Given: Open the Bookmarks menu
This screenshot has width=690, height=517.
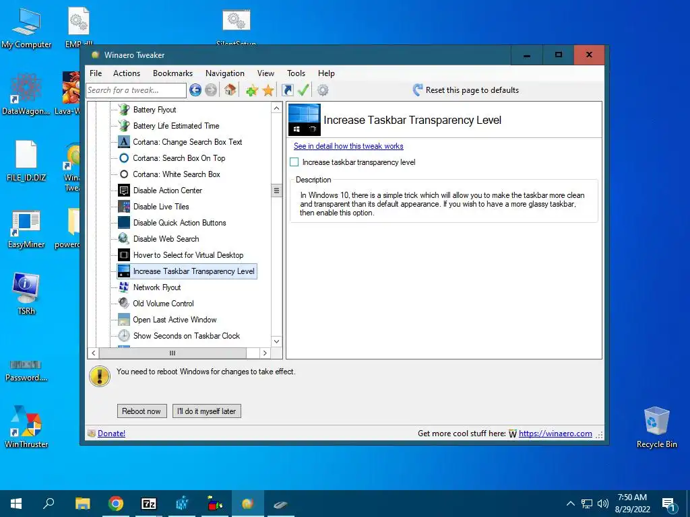Looking at the screenshot, I should (x=172, y=73).
